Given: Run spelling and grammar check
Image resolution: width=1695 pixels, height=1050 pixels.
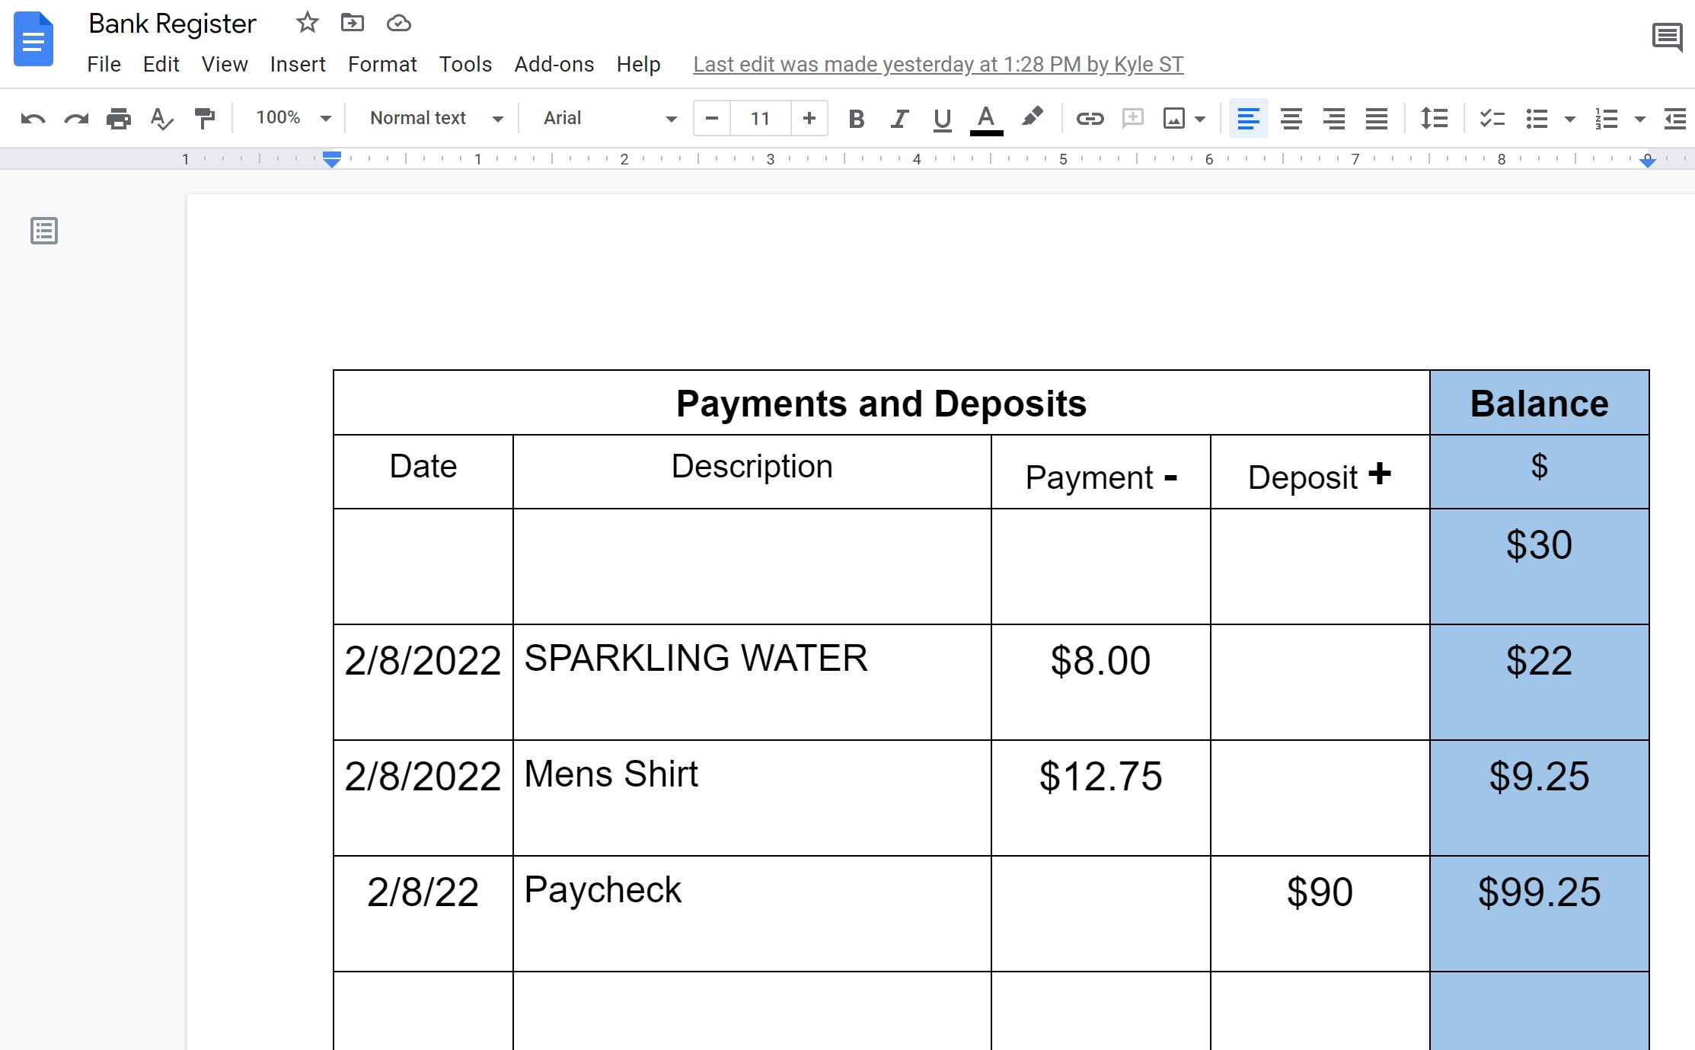Looking at the screenshot, I should click(161, 118).
